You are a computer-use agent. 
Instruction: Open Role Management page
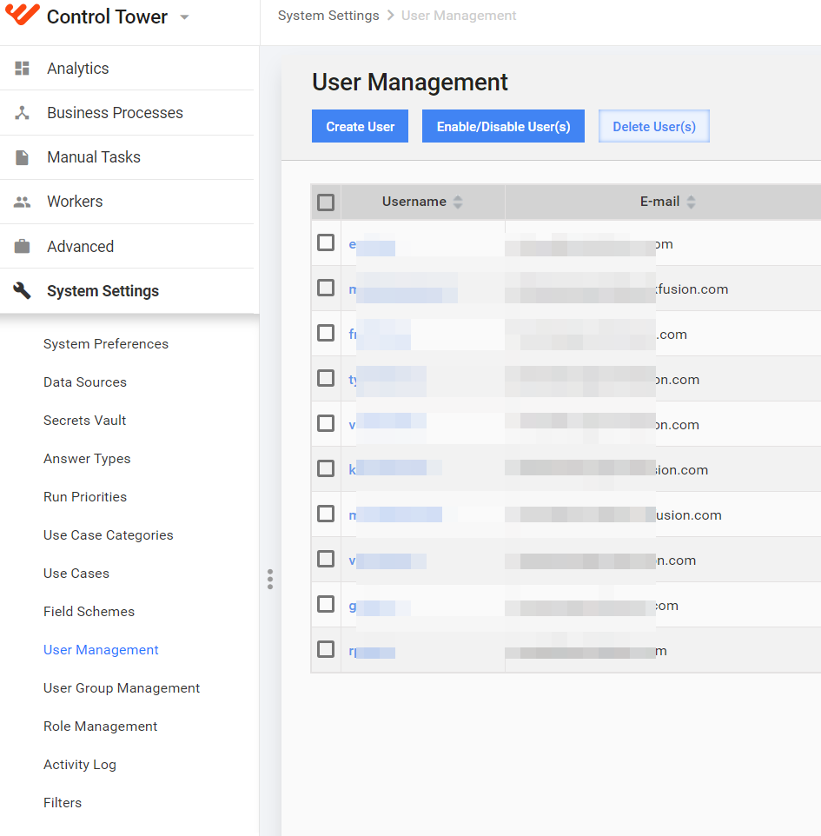100,727
